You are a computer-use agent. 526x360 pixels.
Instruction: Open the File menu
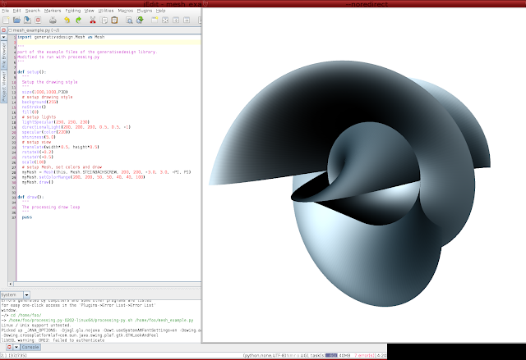pos(6,11)
